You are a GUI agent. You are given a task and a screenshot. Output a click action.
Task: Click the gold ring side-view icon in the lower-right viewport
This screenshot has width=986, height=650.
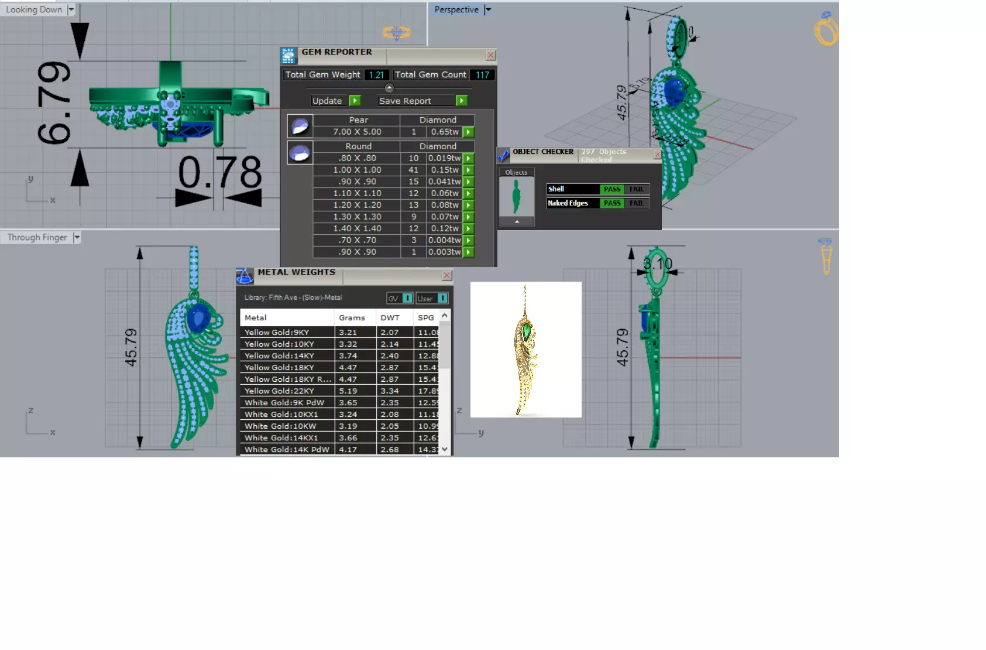pos(826,256)
